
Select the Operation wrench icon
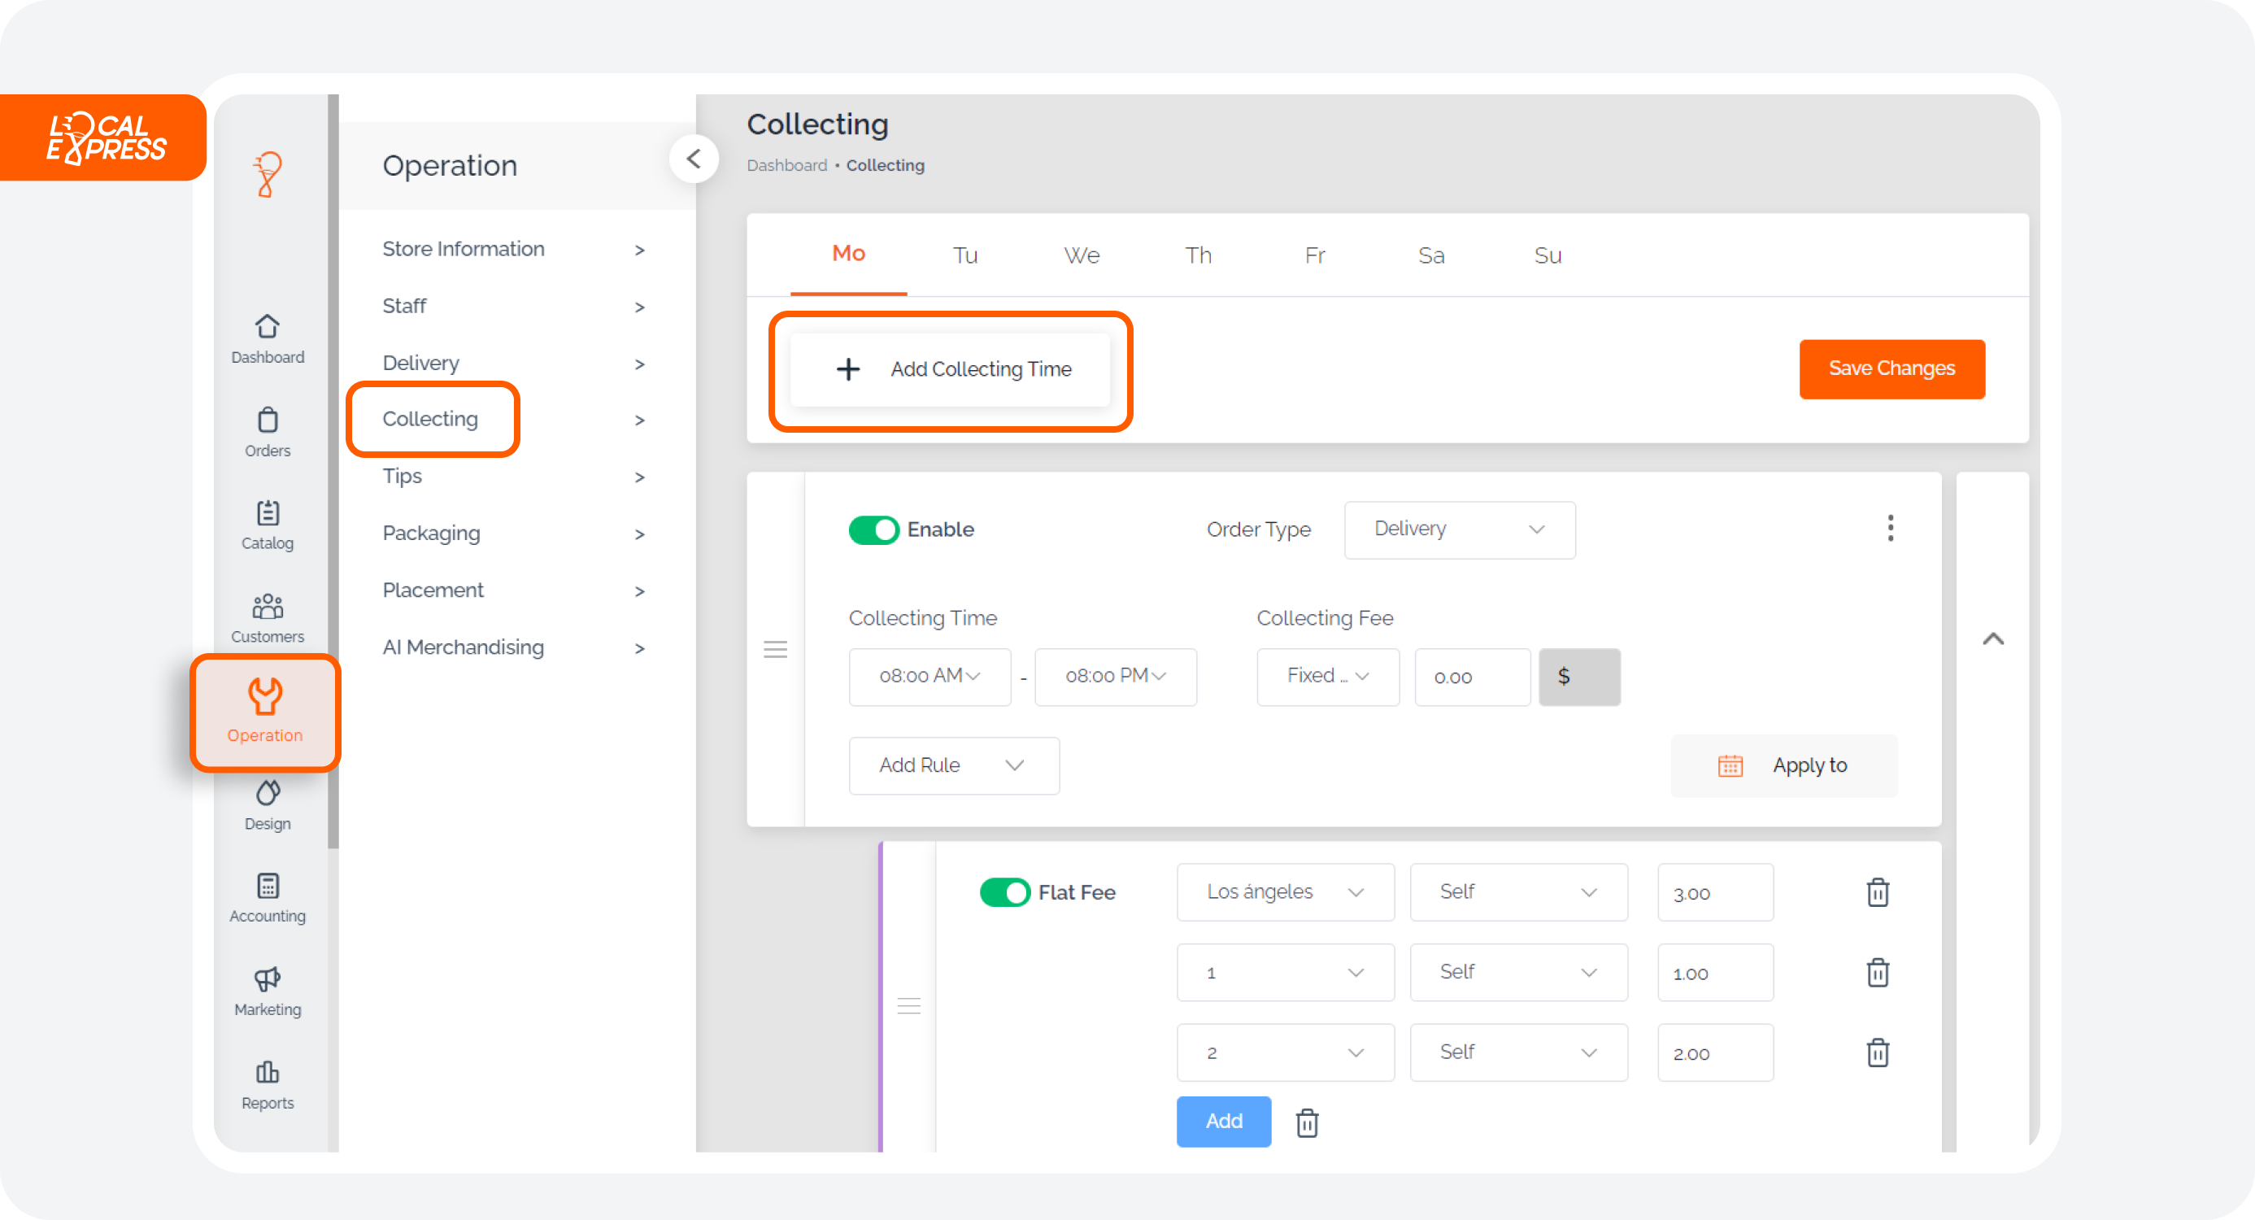point(265,696)
